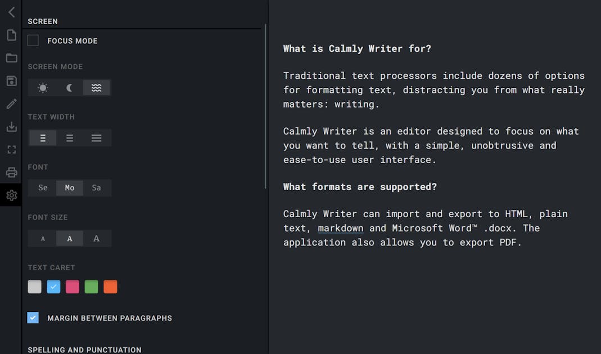Viewport: 601px width, 354px height.
Task: Open a file via the folder icon
Action: pyautogui.click(x=11, y=58)
